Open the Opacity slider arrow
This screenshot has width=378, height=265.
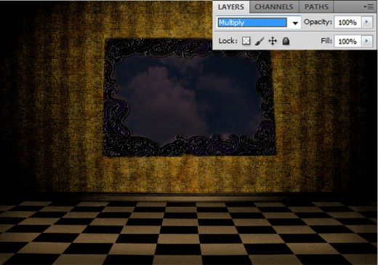pyautogui.click(x=367, y=23)
